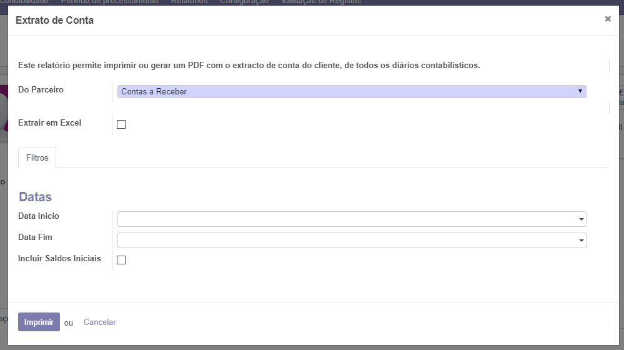Click the Extrato de Conta dialog title
624x350 pixels.
(x=54, y=21)
